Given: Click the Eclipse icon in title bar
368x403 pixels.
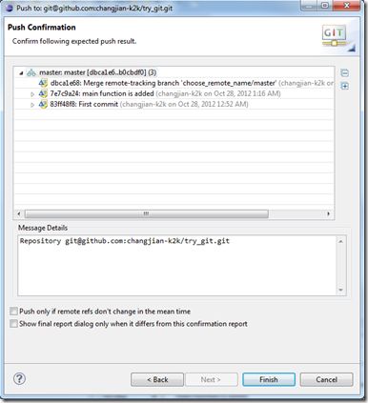Looking at the screenshot, I should [10, 8].
